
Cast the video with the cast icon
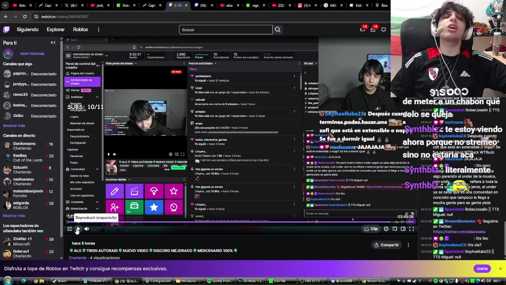pos(394,229)
